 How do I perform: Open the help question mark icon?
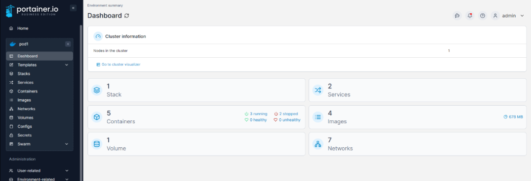[483, 16]
